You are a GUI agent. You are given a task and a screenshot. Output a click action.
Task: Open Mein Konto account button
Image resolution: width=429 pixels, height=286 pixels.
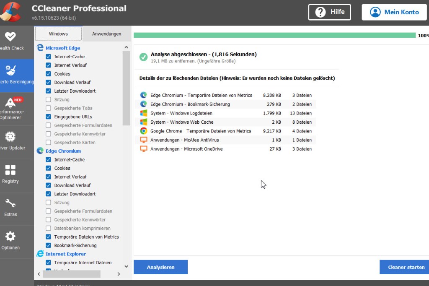tap(394, 12)
